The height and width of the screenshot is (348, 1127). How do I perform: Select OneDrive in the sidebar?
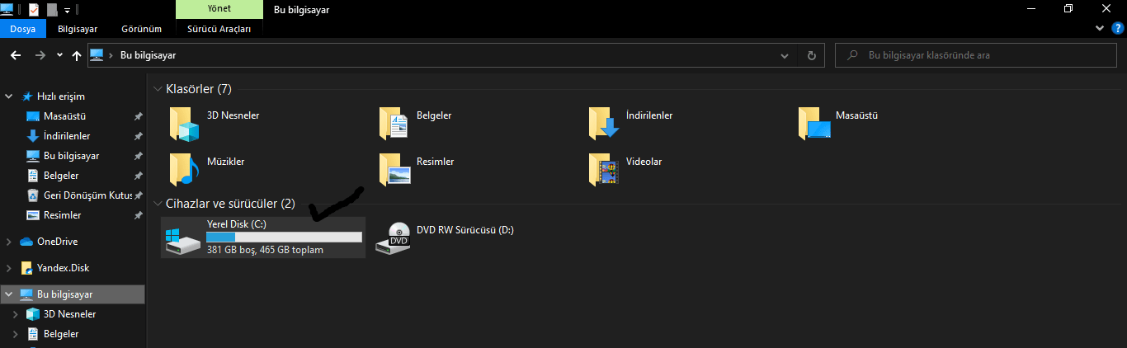pos(57,242)
